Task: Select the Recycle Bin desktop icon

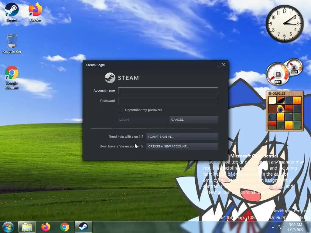Action: coord(12,44)
